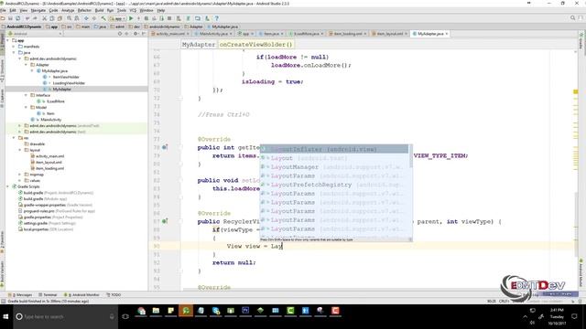Click the Help question mark toolbar icon
Screen dimensions: 586x329
click(x=216, y=18)
